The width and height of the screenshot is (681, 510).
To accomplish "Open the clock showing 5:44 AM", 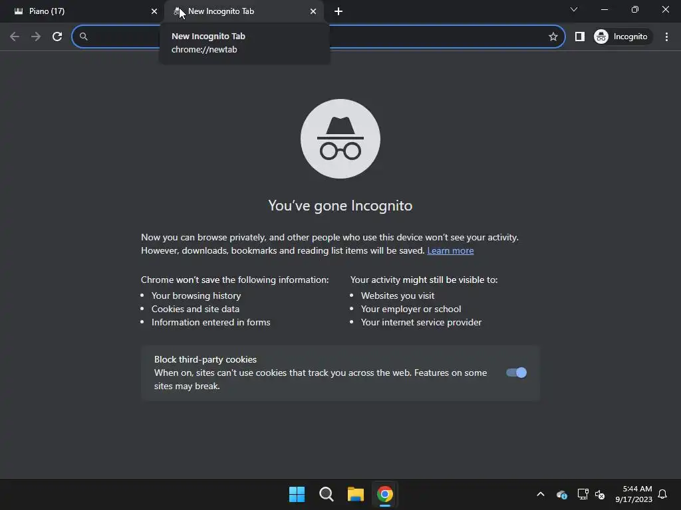I will tap(634, 494).
